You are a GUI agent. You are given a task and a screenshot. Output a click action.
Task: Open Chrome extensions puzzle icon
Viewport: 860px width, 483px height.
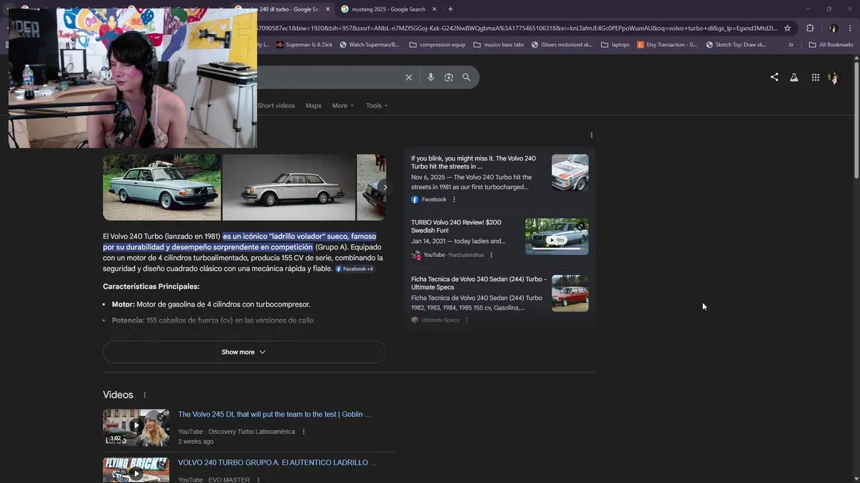810,28
